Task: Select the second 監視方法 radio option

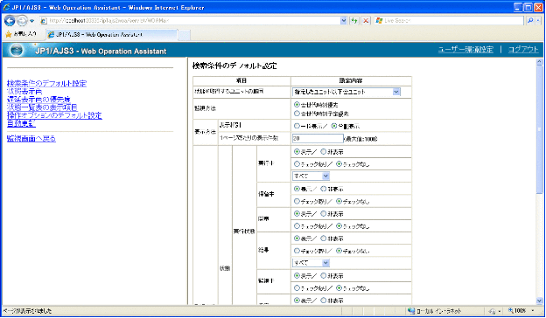Action: (x=297, y=114)
